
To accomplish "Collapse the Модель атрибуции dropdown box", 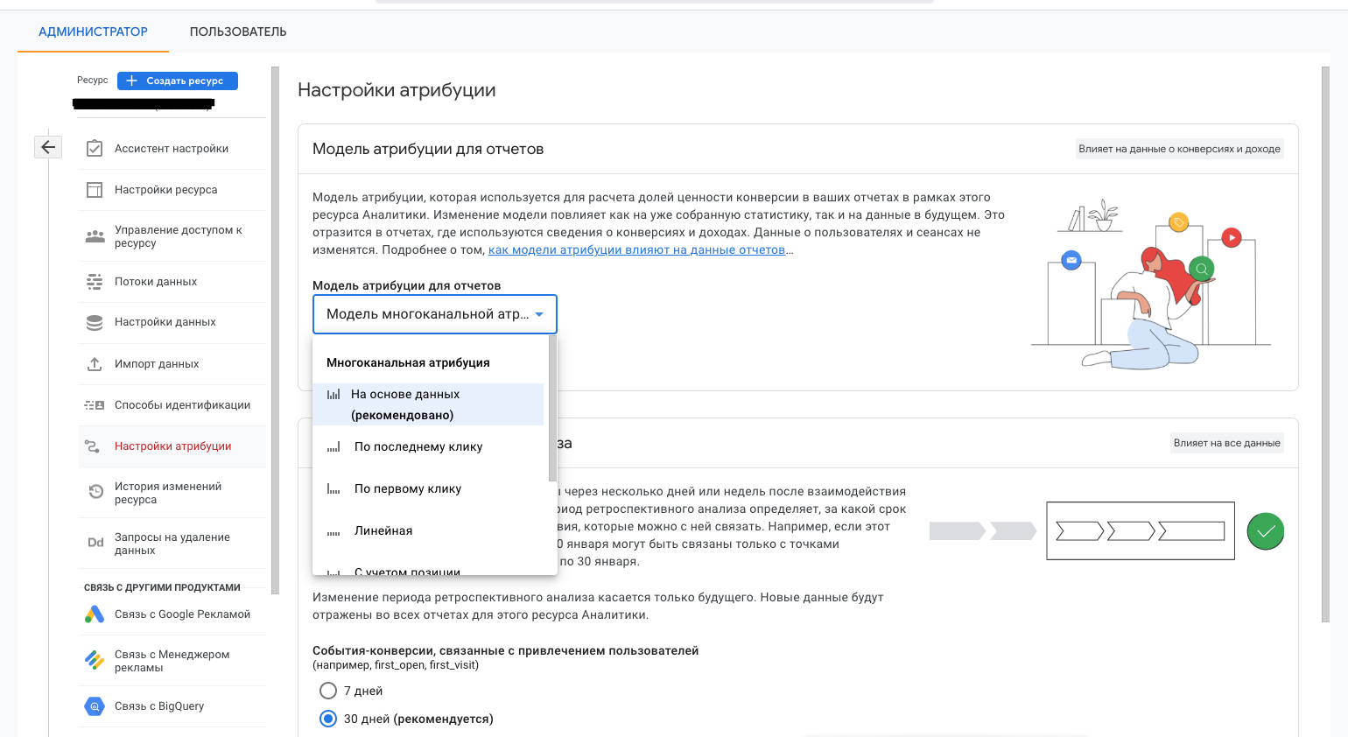I will point(434,314).
